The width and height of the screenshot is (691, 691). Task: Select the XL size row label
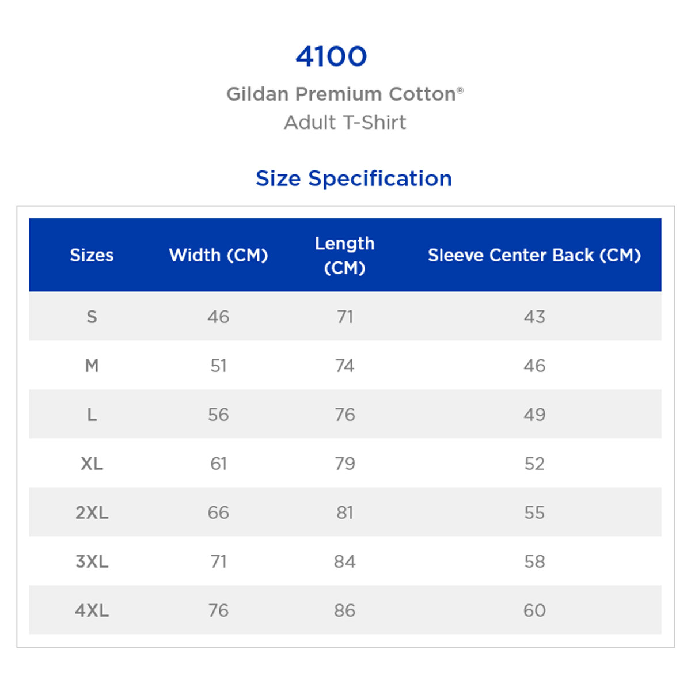[92, 464]
